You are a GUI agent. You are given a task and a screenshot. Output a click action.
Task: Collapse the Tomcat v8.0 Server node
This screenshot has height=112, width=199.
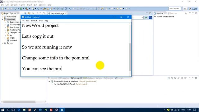(x=49, y=82)
